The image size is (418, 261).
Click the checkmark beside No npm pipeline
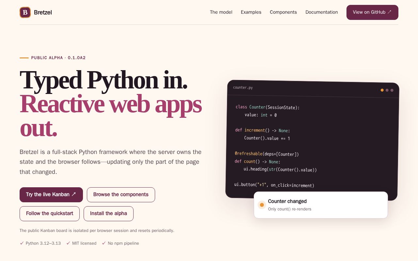coord(104,243)
